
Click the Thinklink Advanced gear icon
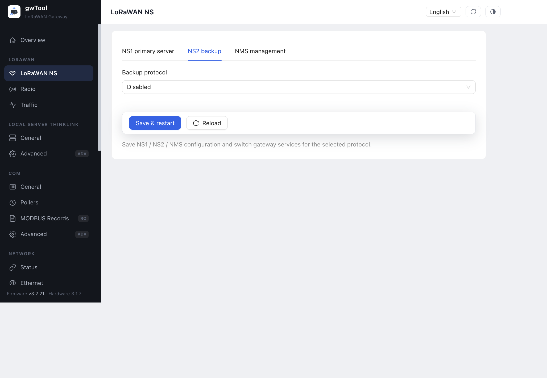click(x=13, y=154)
